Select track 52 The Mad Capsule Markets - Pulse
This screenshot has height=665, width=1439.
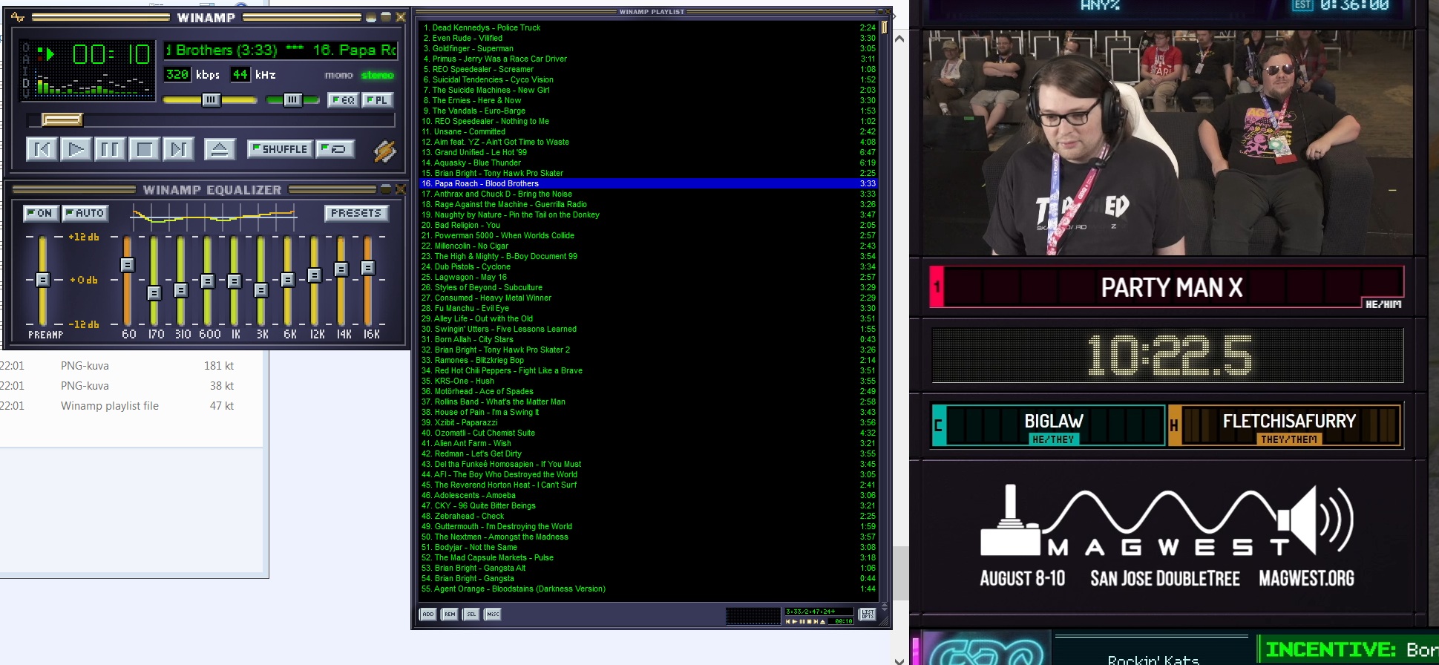point(649,557)
